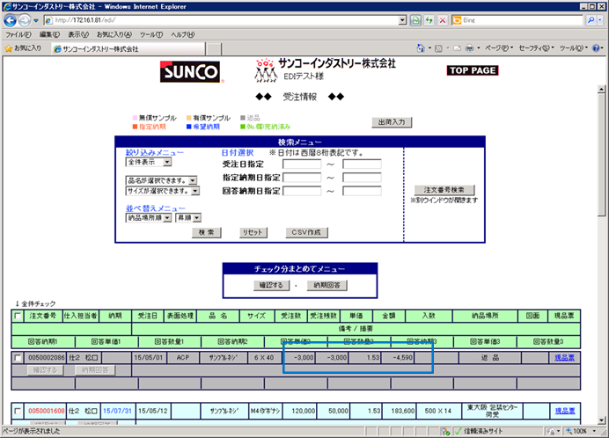609x438 pixels.
Task: Click the 確認する button in チェック分まとめてメニュー
Action: click(271, 285)
